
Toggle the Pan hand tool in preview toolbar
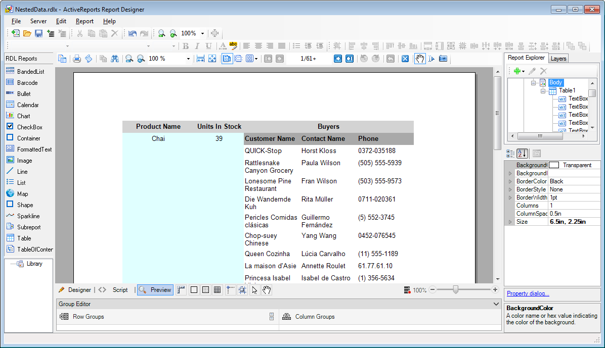coord(420,59)
